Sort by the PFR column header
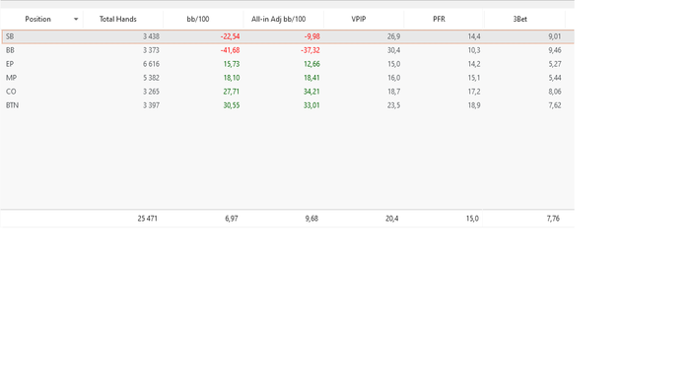690x388 pixels. 440,20
